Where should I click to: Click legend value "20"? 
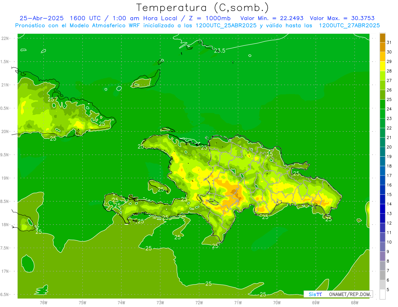pyautogui.click(x=389, y=147)
